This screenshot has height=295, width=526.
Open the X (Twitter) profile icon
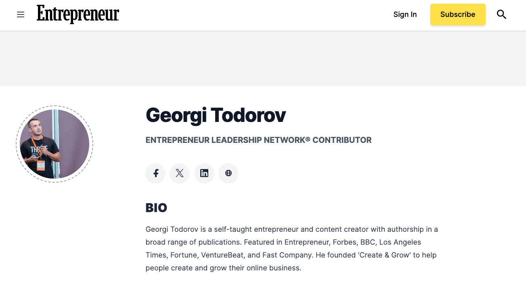click(x=180, y=173)
